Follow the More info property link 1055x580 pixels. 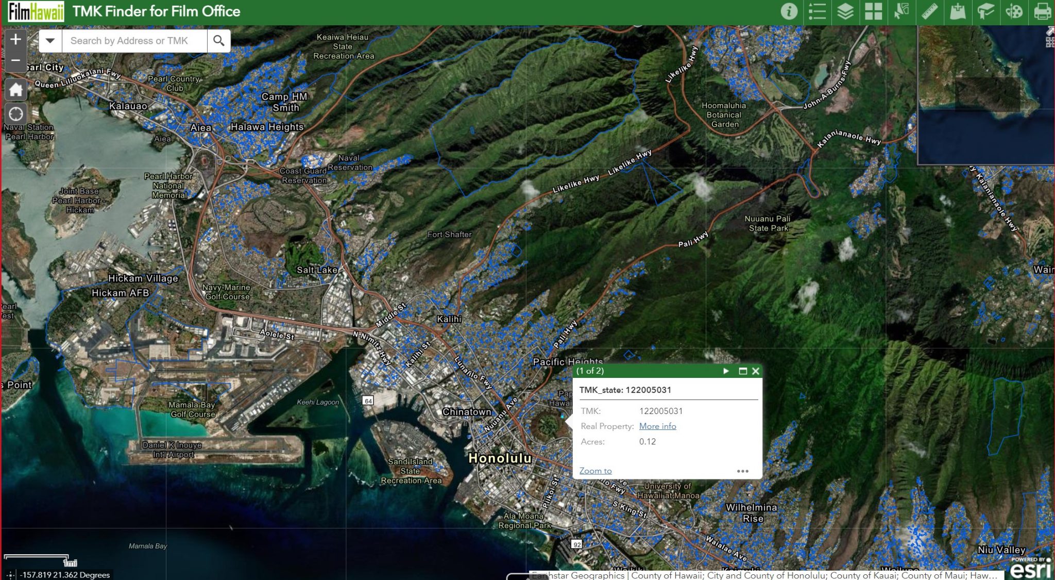pos(657,426)
